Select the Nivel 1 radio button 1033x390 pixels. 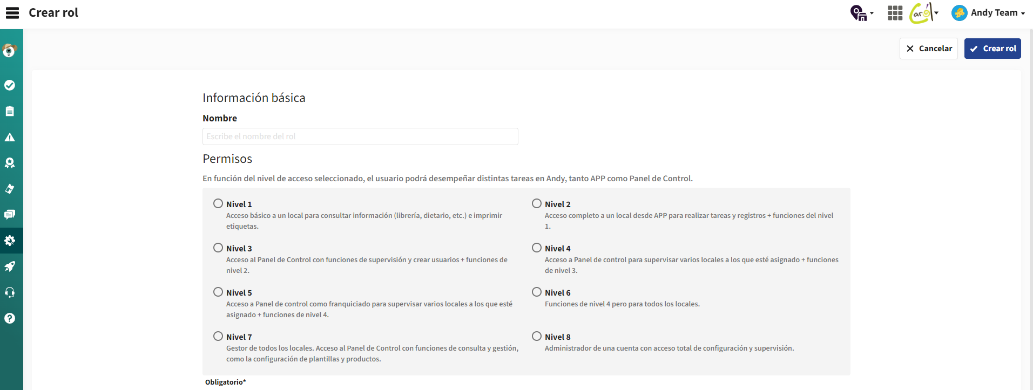pyautogui.click(x=218, y=203)
